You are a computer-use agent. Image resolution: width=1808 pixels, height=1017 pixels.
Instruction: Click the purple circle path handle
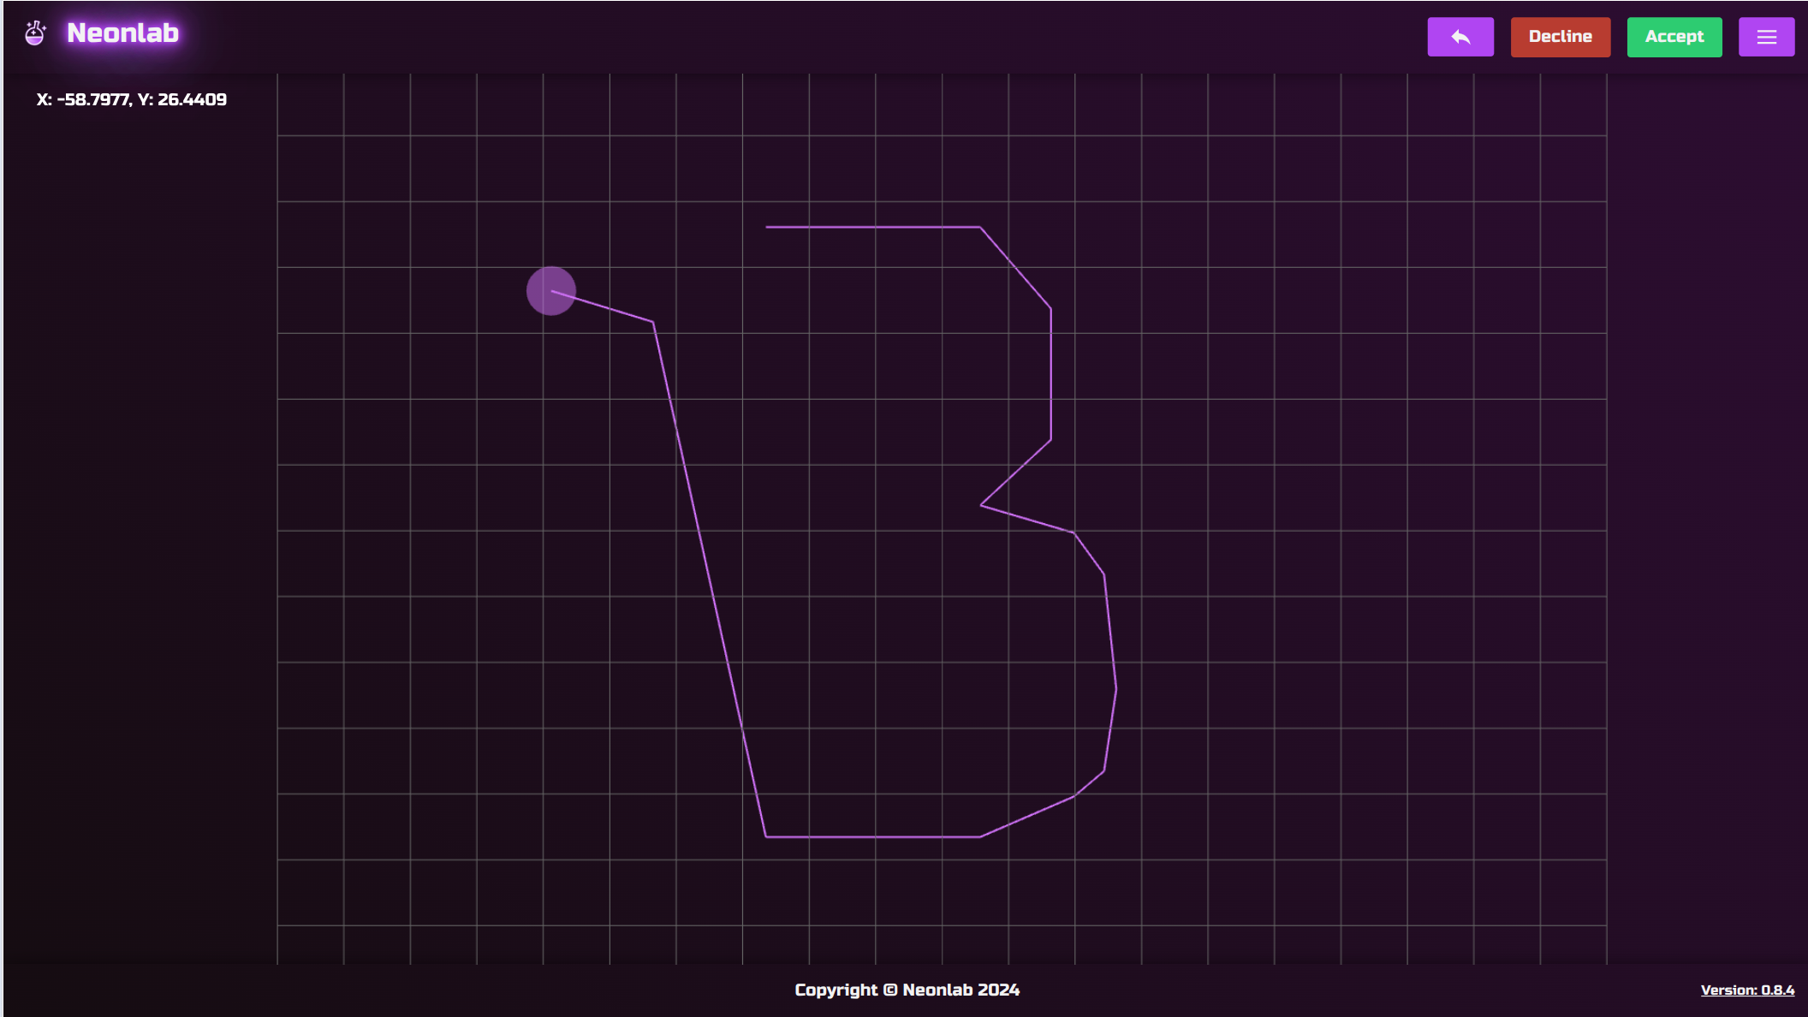pyautogui.click(x=550, y=291)
